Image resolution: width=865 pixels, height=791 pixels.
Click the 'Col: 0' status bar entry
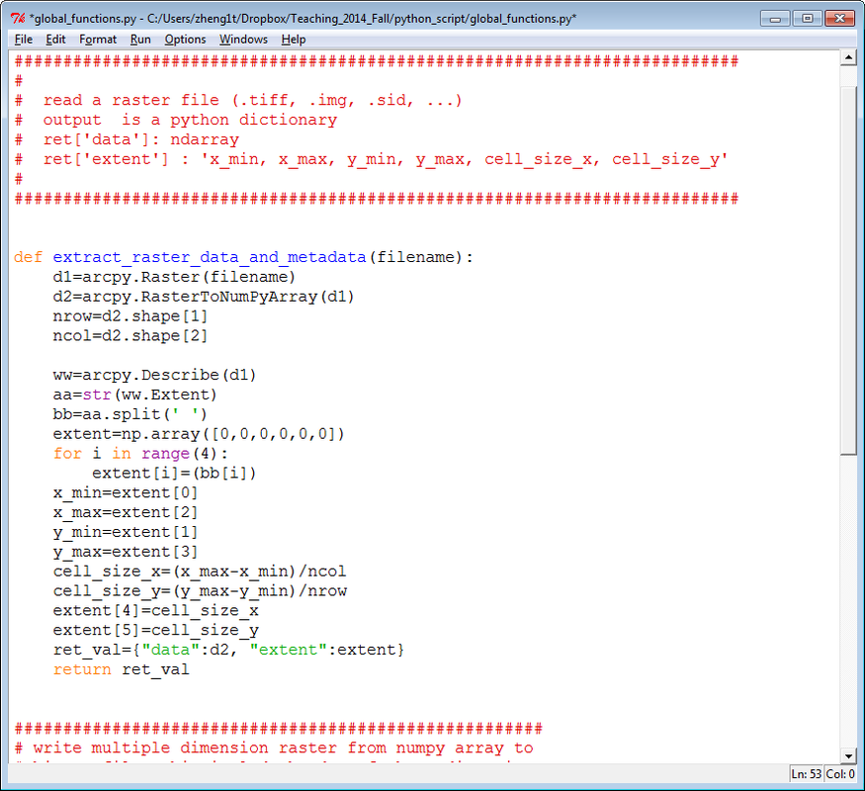click(839, 774)
